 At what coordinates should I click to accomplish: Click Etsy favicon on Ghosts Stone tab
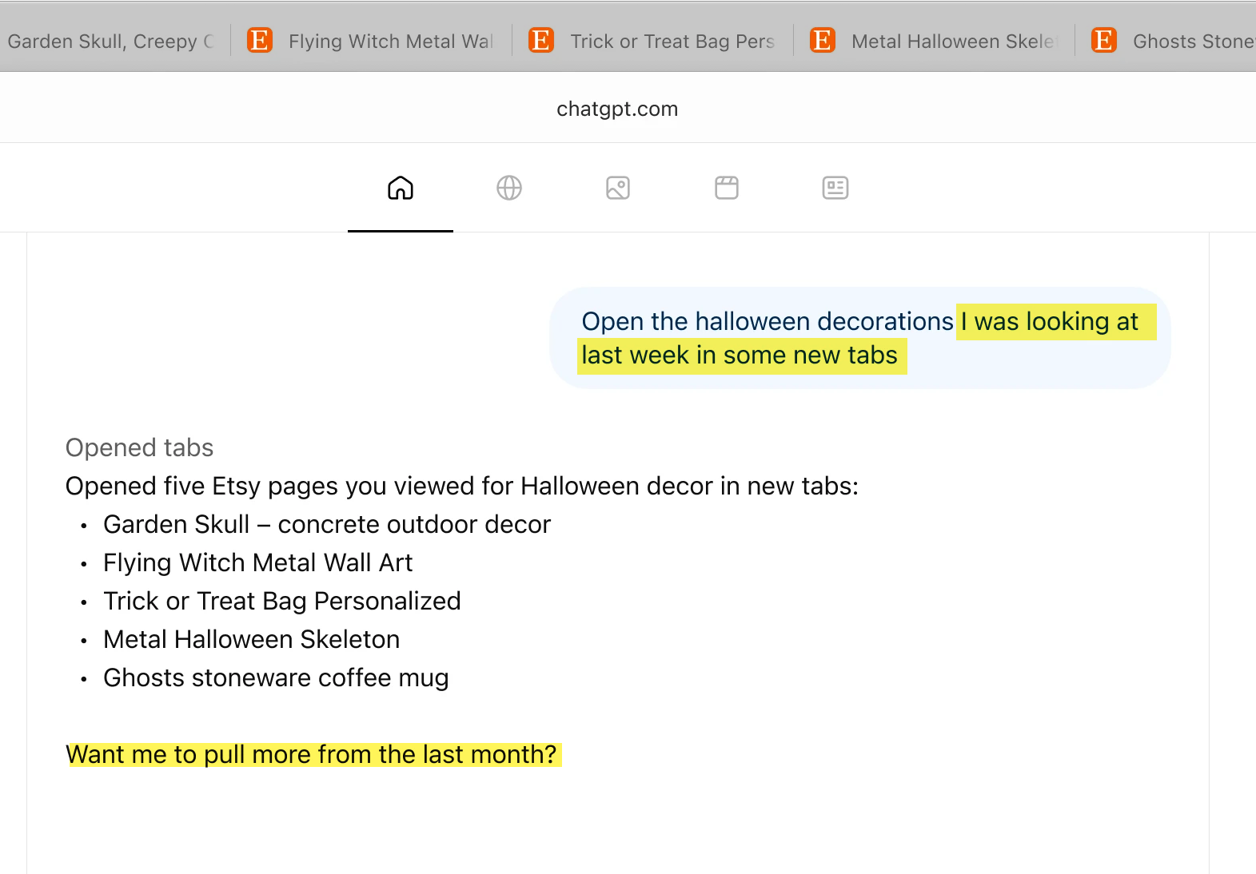point(1104,40)
